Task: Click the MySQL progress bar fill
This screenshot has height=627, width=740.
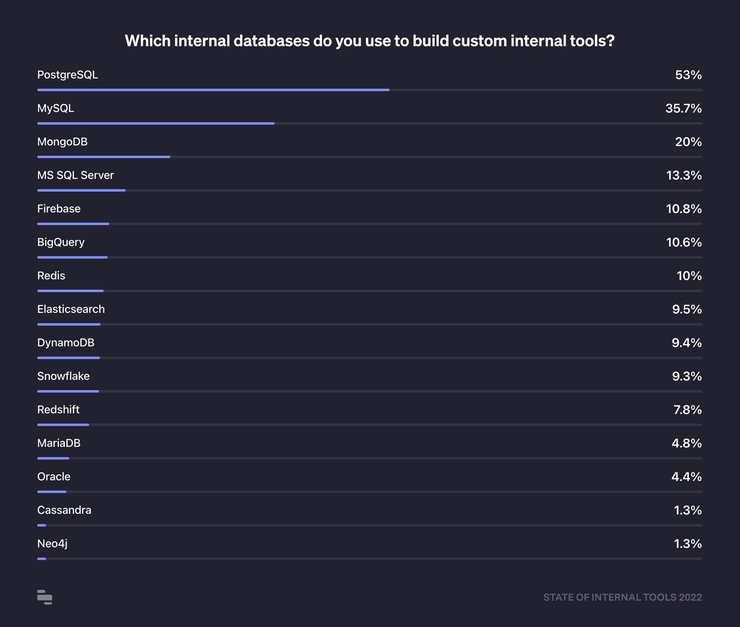Action: (156, 123)
